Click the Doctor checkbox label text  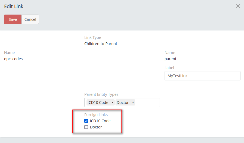point(96,127)
